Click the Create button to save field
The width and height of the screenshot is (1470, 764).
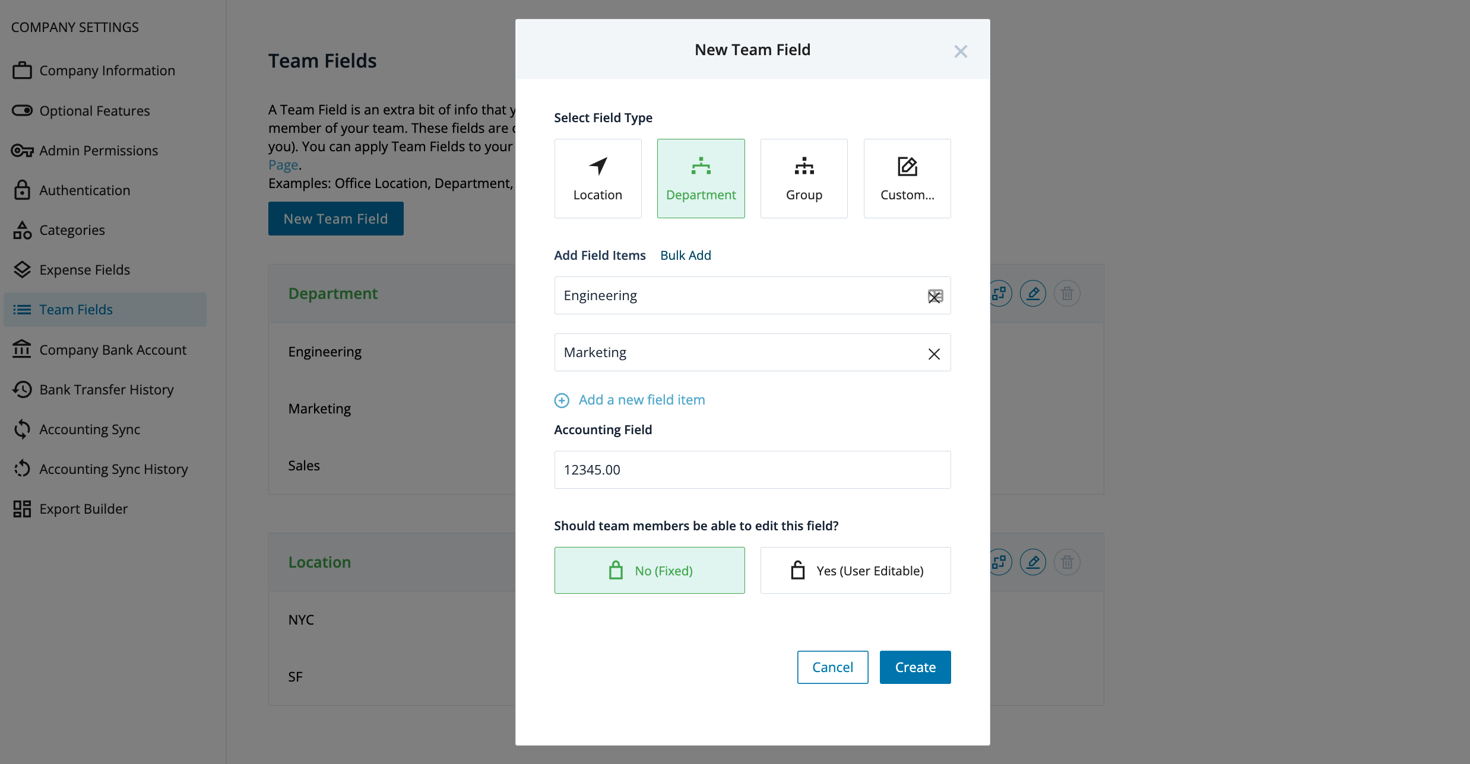point(914,667)
